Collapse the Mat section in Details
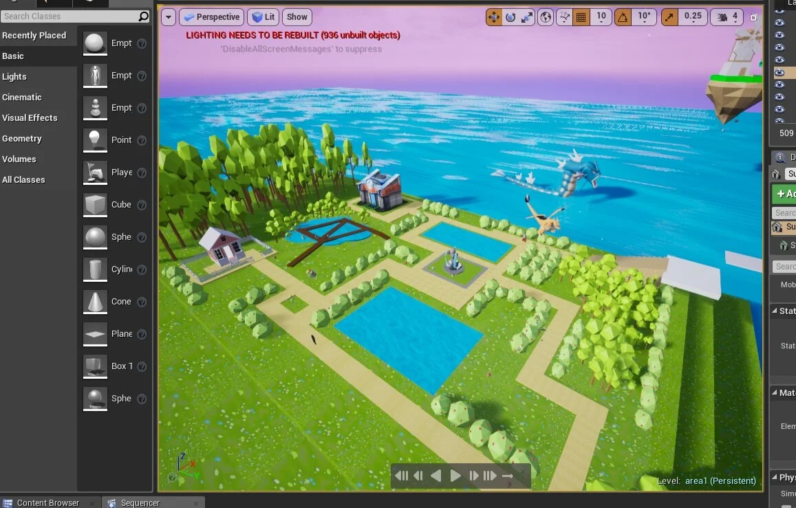Screen dimensions: 796x508 pos(775,393)
